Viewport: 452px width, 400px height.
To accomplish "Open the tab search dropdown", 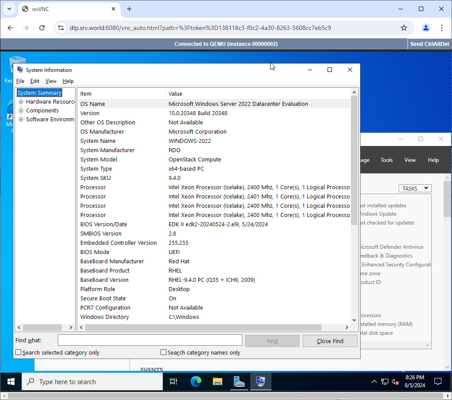I will coord(9,9).
